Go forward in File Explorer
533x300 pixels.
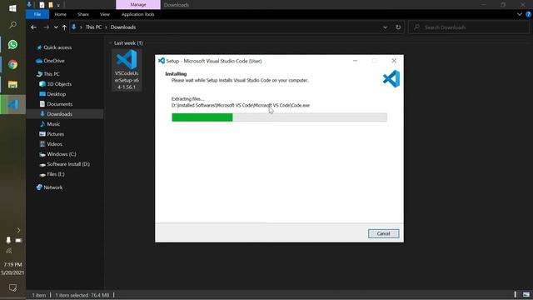pos(47,27)
